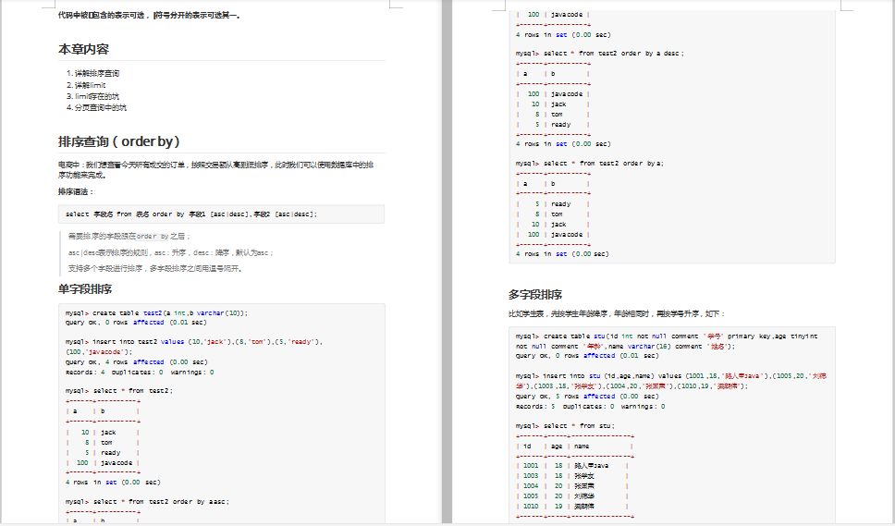The width and height of the screenshot is (895, 526).
Task: Click the heading "多字段排序"
Action: click(x=535, y=295)
